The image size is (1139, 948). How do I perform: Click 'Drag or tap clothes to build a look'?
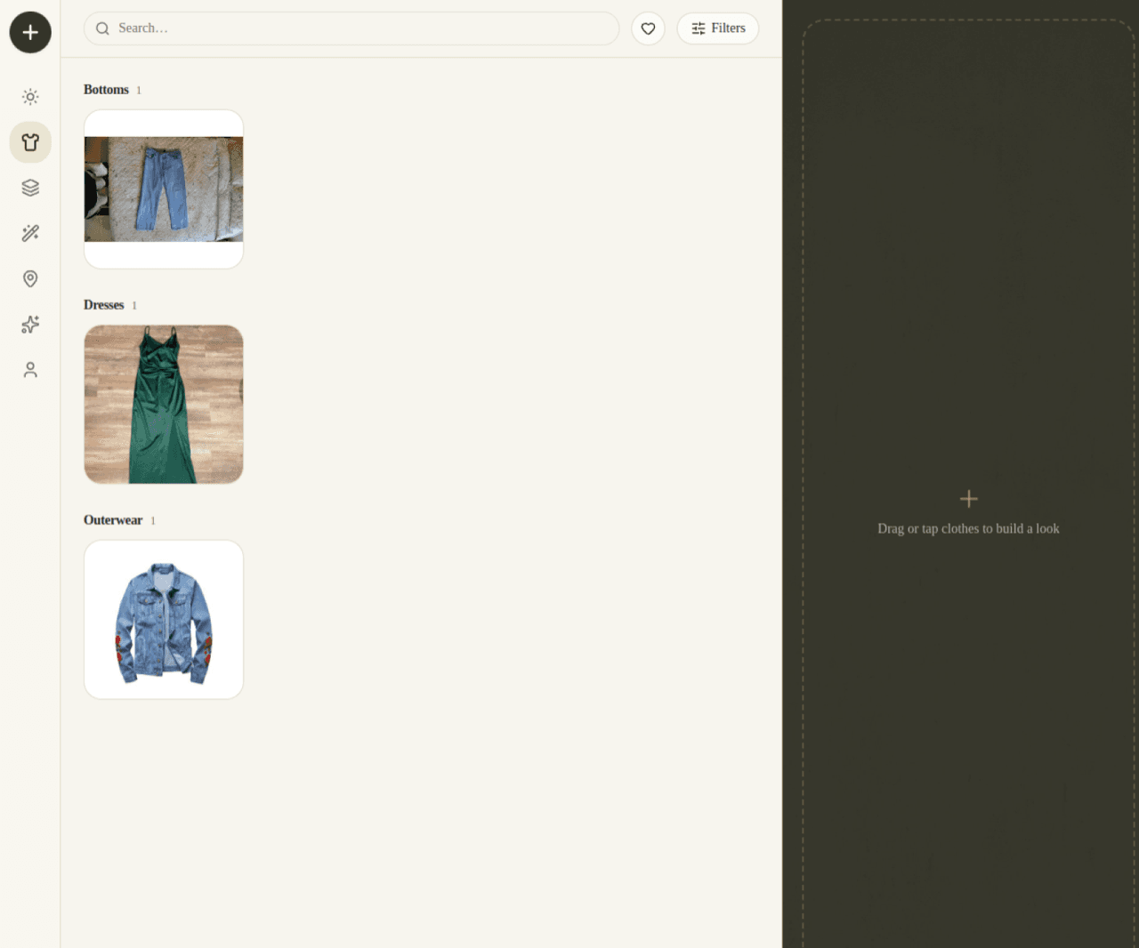(968, 528)
